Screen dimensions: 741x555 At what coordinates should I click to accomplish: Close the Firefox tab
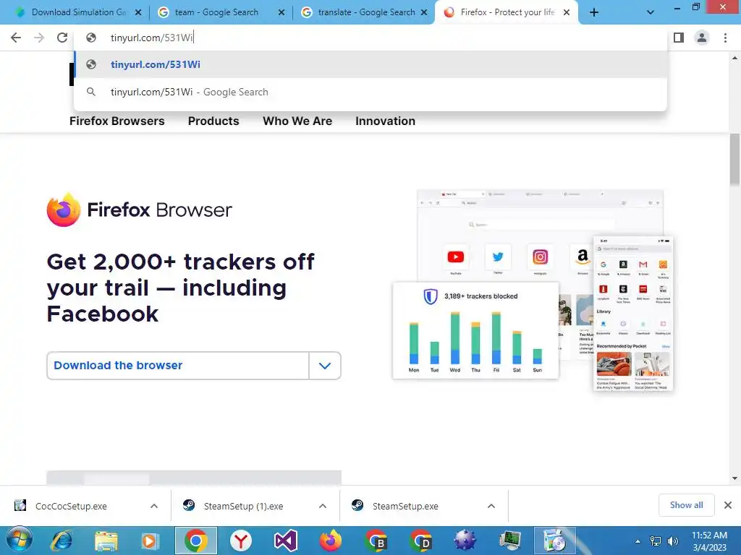pyautogui.click(x=567, y=13)
